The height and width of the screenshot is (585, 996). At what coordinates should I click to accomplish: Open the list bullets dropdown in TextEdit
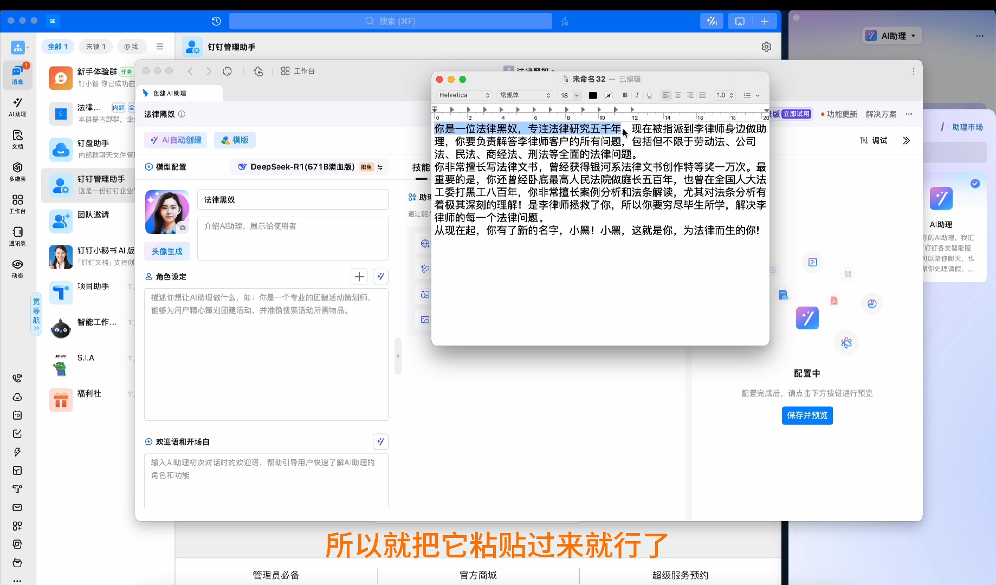[751, 95]
